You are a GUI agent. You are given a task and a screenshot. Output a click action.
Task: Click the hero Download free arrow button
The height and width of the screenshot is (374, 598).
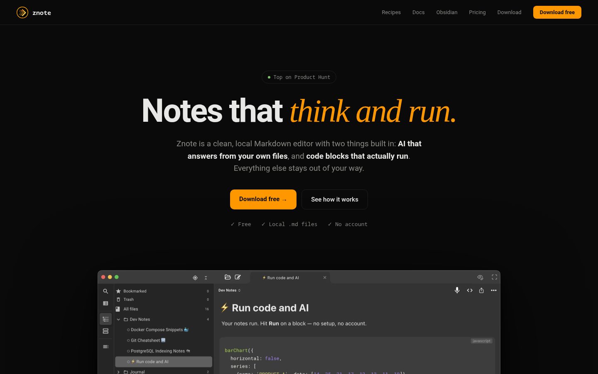click(x=263, y=199)
